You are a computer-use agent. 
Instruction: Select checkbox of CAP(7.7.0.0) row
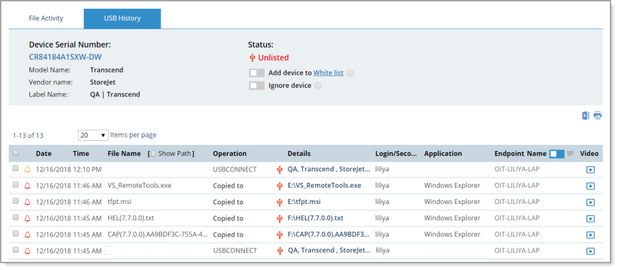pyautogui.click(x=16, y=233)
